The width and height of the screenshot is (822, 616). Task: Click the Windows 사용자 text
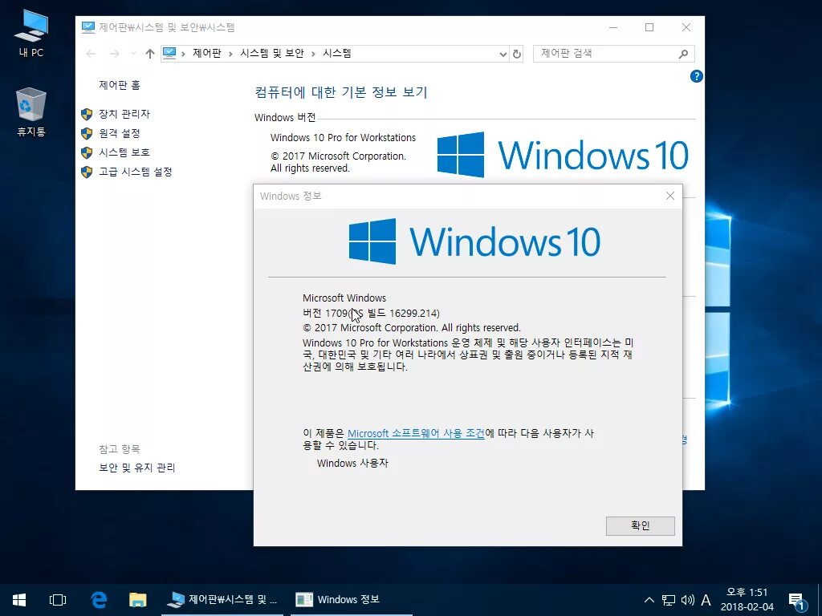tap(352, 463)
